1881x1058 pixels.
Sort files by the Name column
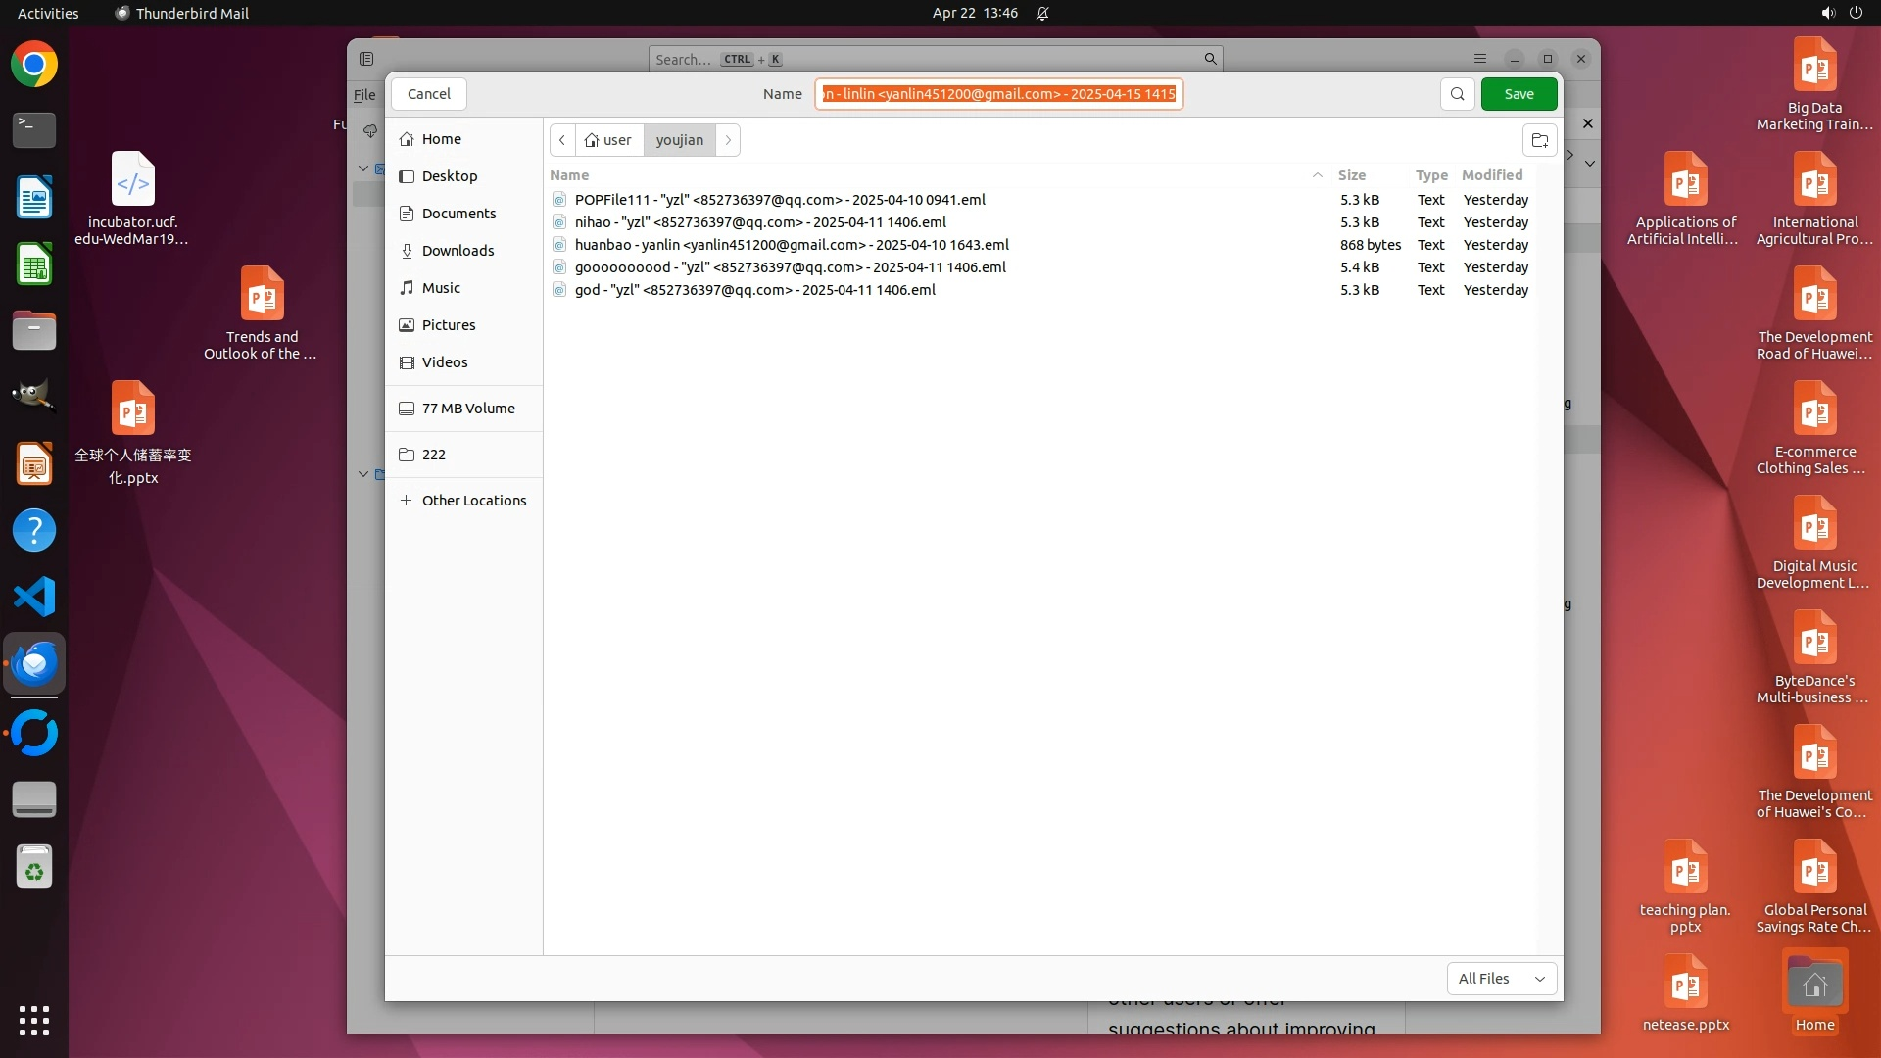tap(569, 175)
